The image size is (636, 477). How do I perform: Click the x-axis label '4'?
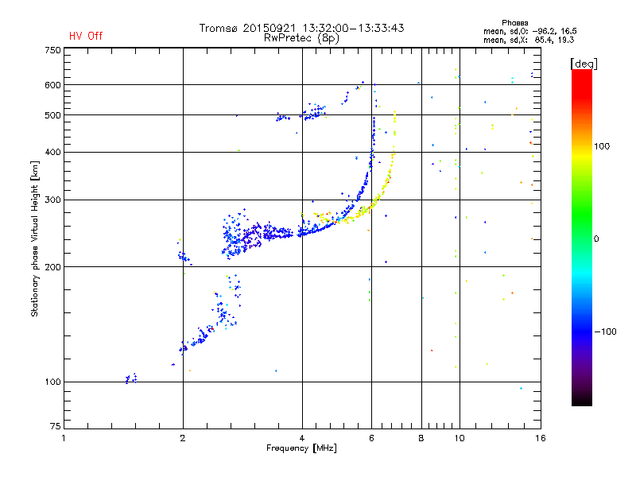tap(302, 438)
